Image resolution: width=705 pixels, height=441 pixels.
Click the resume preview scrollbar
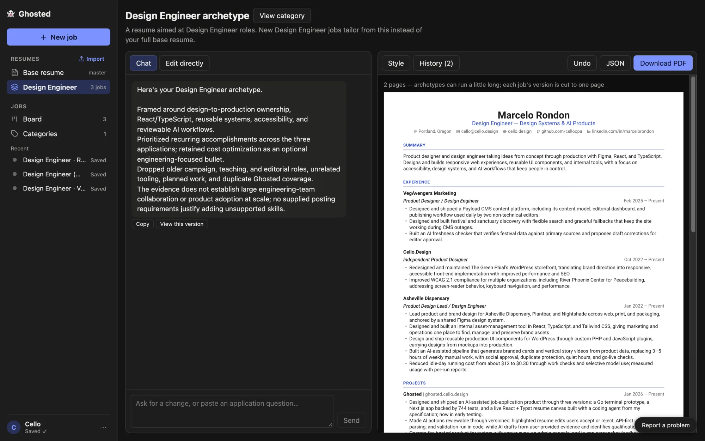pyautogui.click(x=693, y=155)
